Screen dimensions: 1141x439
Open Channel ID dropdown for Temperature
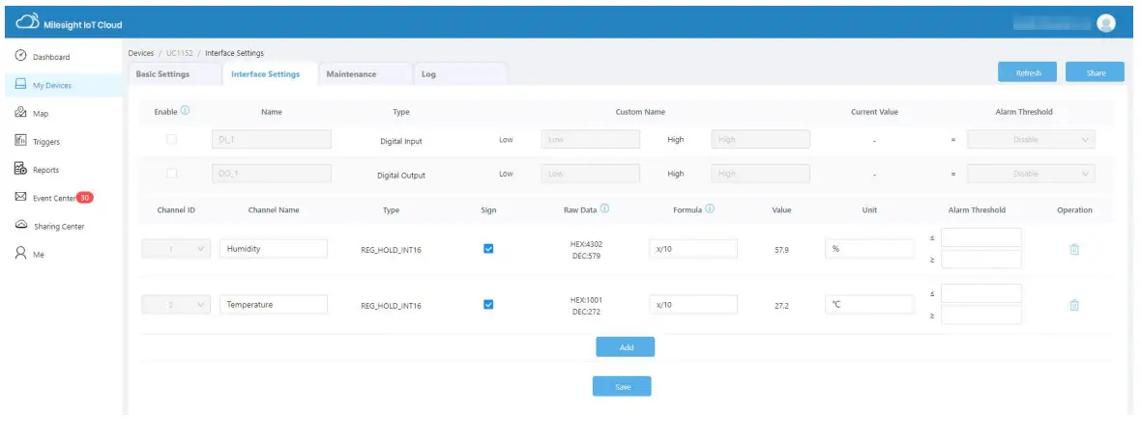175,305
